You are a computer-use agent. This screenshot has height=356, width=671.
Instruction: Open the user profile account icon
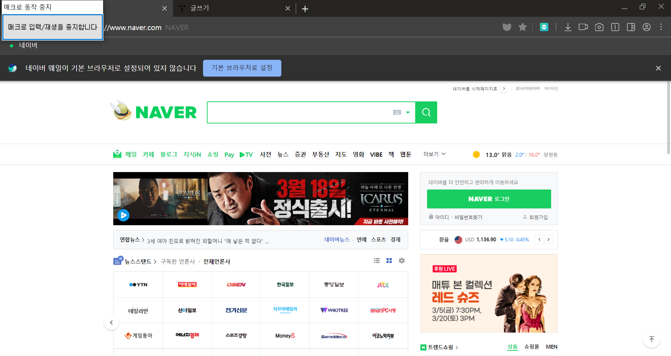(x=647, y=27)
